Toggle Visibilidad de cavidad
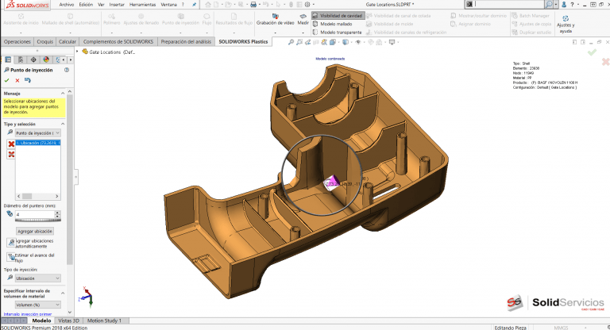 click(340, 15)
